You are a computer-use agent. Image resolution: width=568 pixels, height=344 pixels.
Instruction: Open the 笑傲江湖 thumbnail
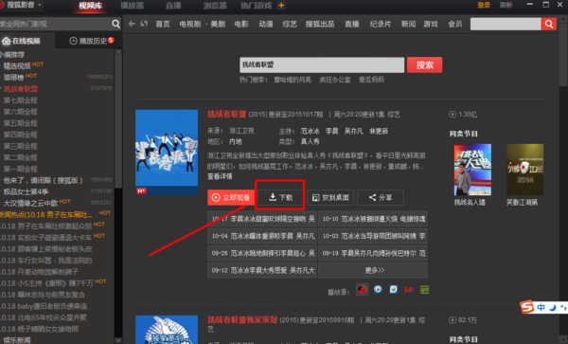pyautogui.click(x=524, y=170)
